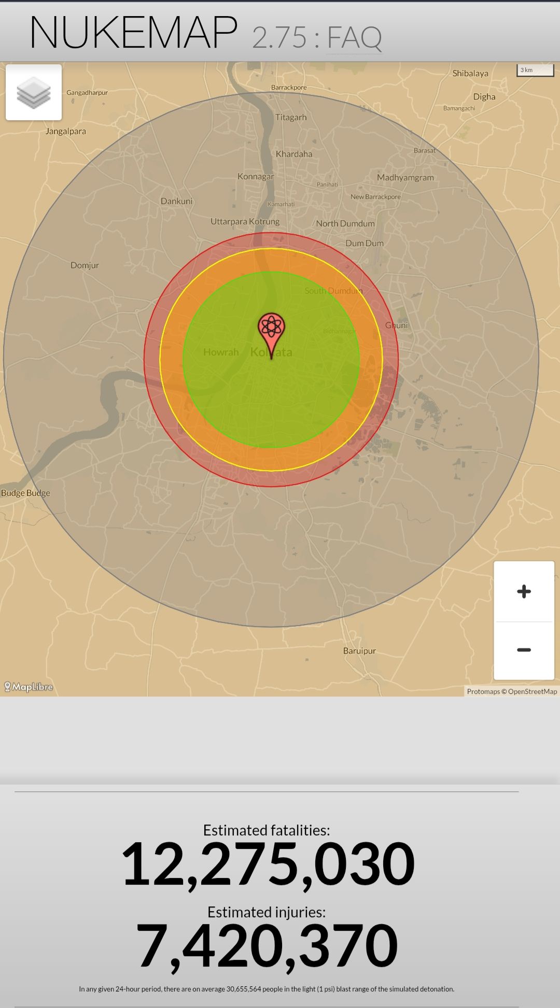Click the Barrackpore label on map

point(289,87)
